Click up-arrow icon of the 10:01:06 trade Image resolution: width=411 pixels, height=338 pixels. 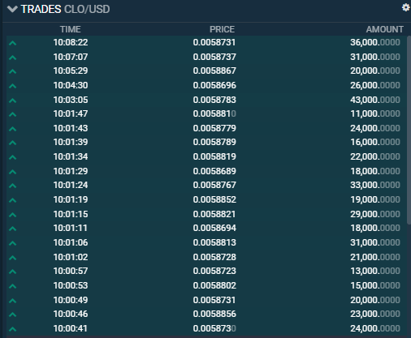pyautogui.click(x=12, y=243)
